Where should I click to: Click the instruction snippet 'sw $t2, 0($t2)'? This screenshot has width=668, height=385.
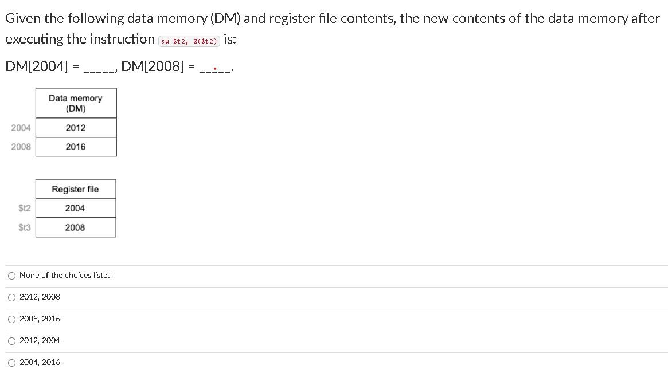[189, 40]
